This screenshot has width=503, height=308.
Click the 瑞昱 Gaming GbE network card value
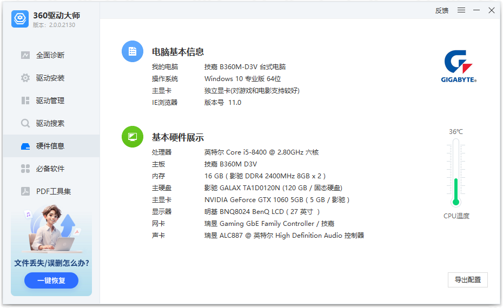[269, 224]
